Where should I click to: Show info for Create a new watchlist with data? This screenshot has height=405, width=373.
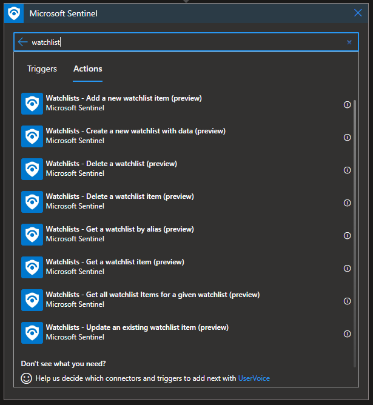(x=347, y=138)
